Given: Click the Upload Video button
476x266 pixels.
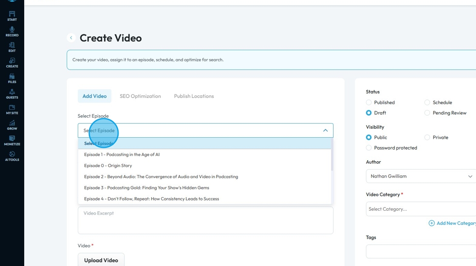Looking at the screenshot, I should 101,260.
